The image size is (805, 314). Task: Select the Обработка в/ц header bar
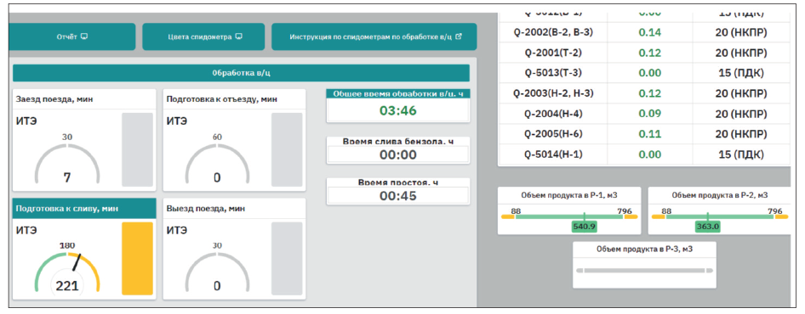[241, 73]
